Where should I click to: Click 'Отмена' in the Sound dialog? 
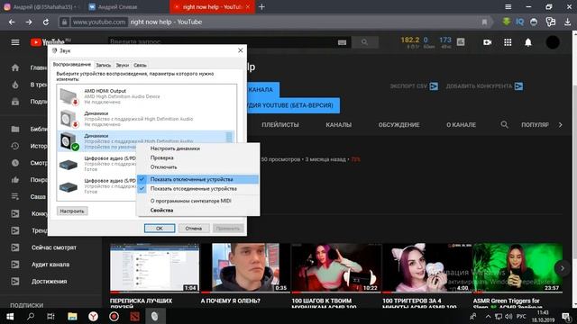(194, 228)
